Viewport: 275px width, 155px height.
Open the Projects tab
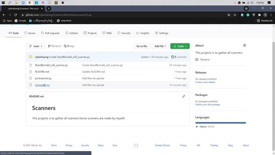[90, 33]
